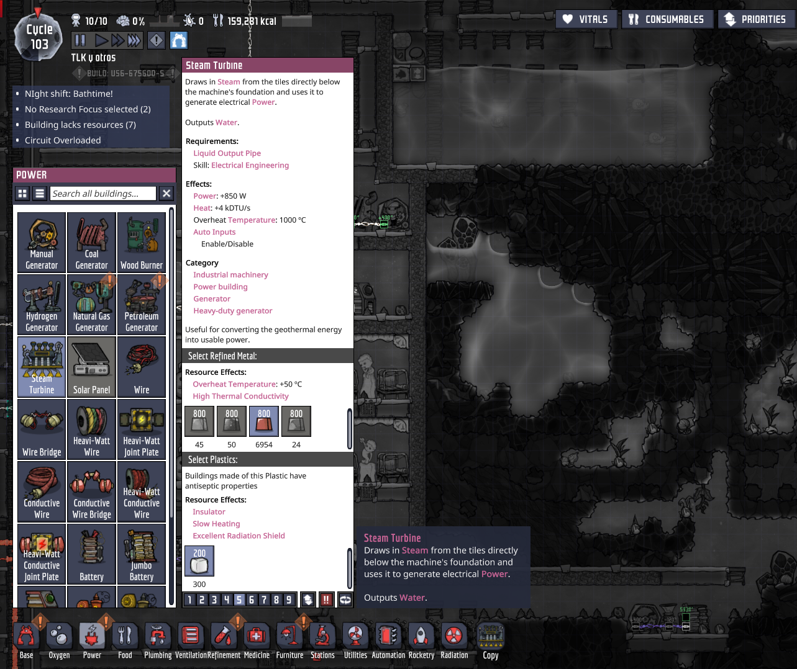The height and width of the screenshot is (669, 797).
Task: Set build priority to 1
Action: click(189, 599)
